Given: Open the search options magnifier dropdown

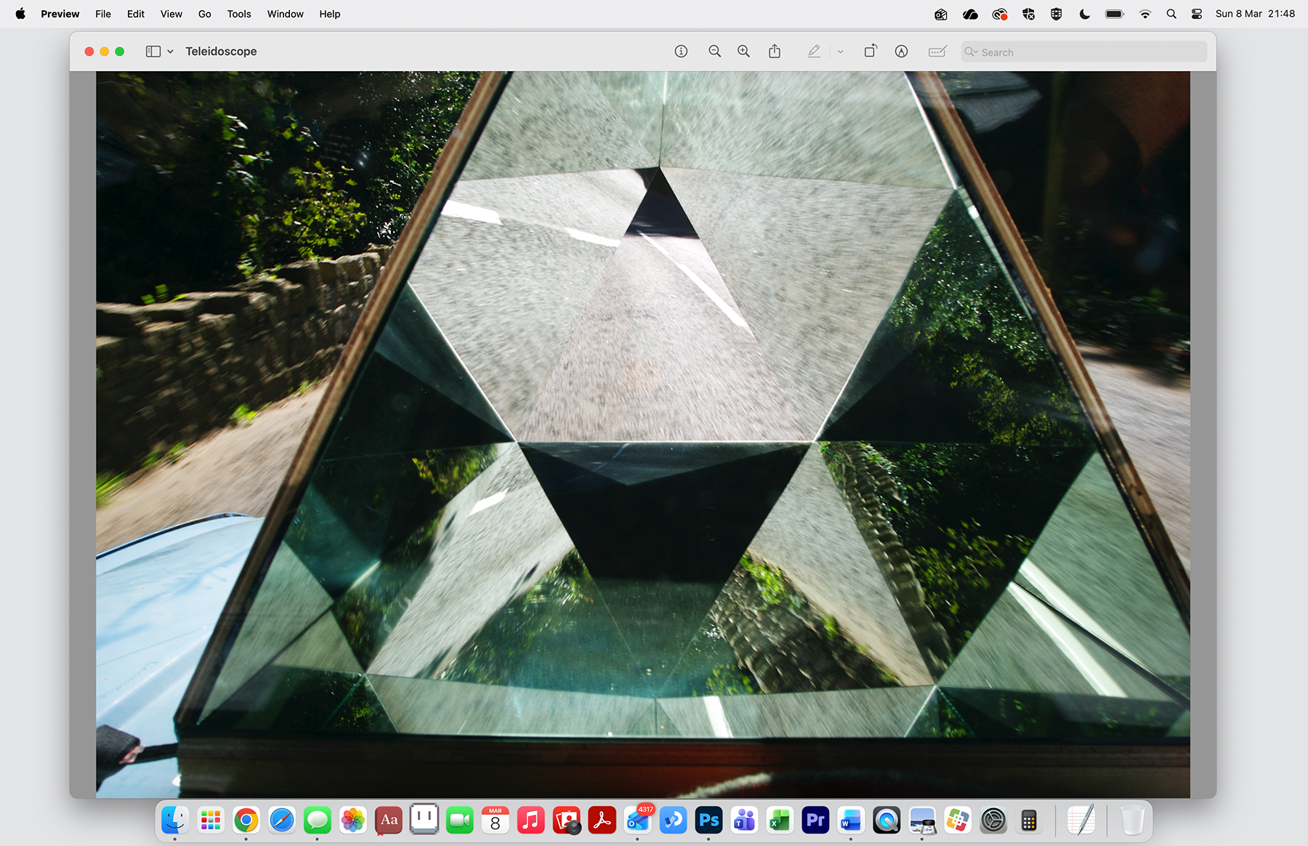Looking at the screenshot, I should click(x=971, y=52).
